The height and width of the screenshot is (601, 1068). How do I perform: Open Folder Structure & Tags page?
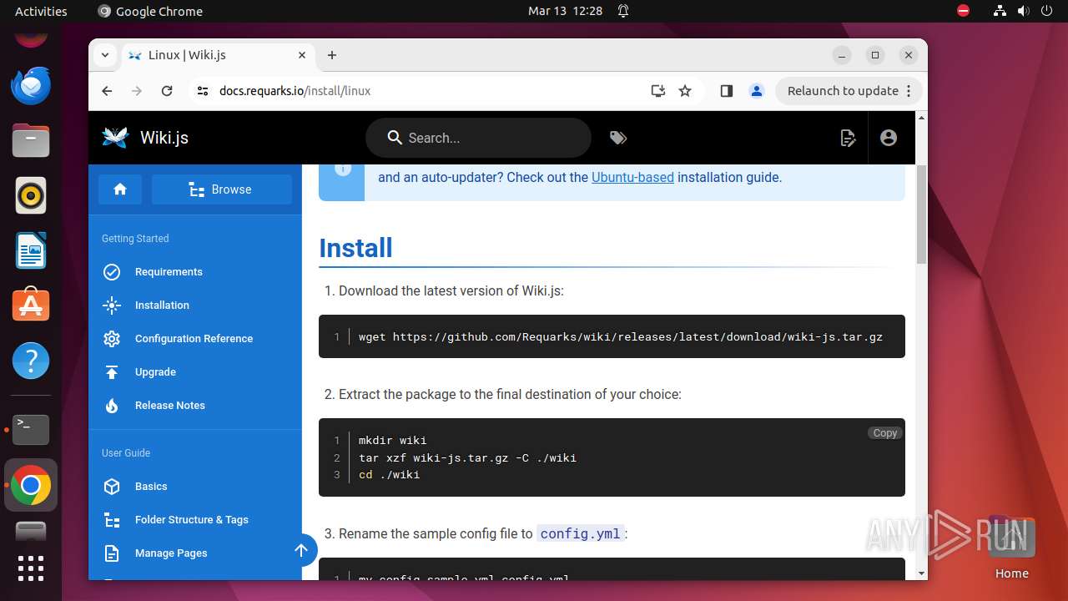(192, 520)
